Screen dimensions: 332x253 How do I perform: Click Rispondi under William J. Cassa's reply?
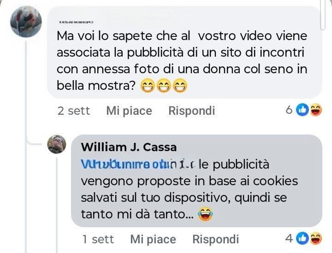click(215, 239)
